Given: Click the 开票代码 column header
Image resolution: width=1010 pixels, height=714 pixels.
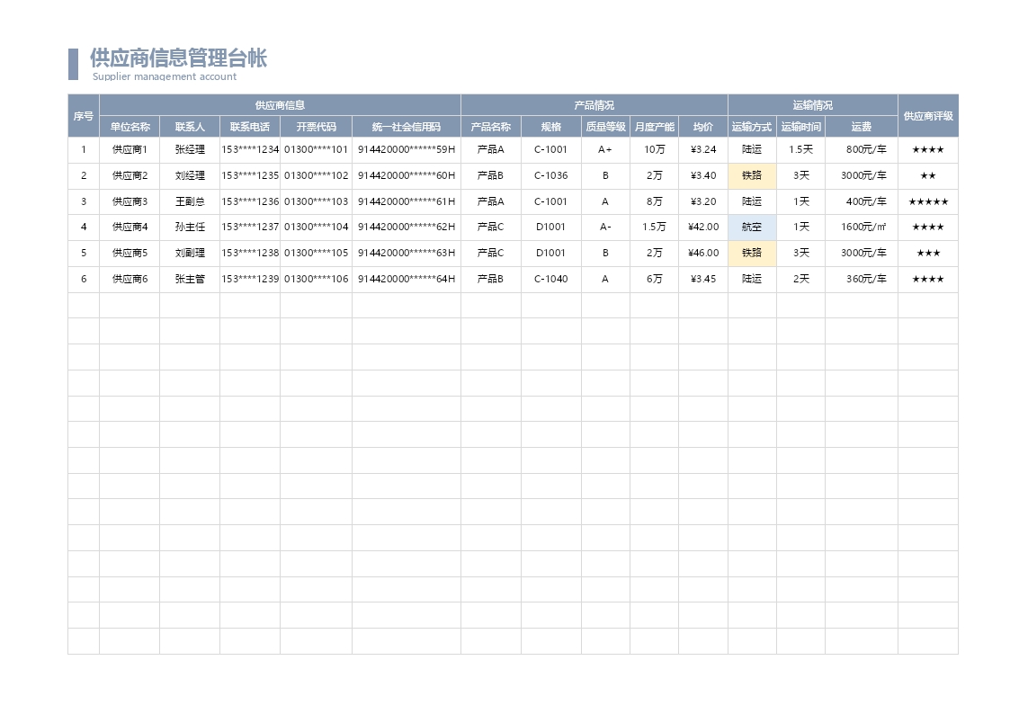Looking at the screenshot, I should pyautogui.click(x=317, y=127).
